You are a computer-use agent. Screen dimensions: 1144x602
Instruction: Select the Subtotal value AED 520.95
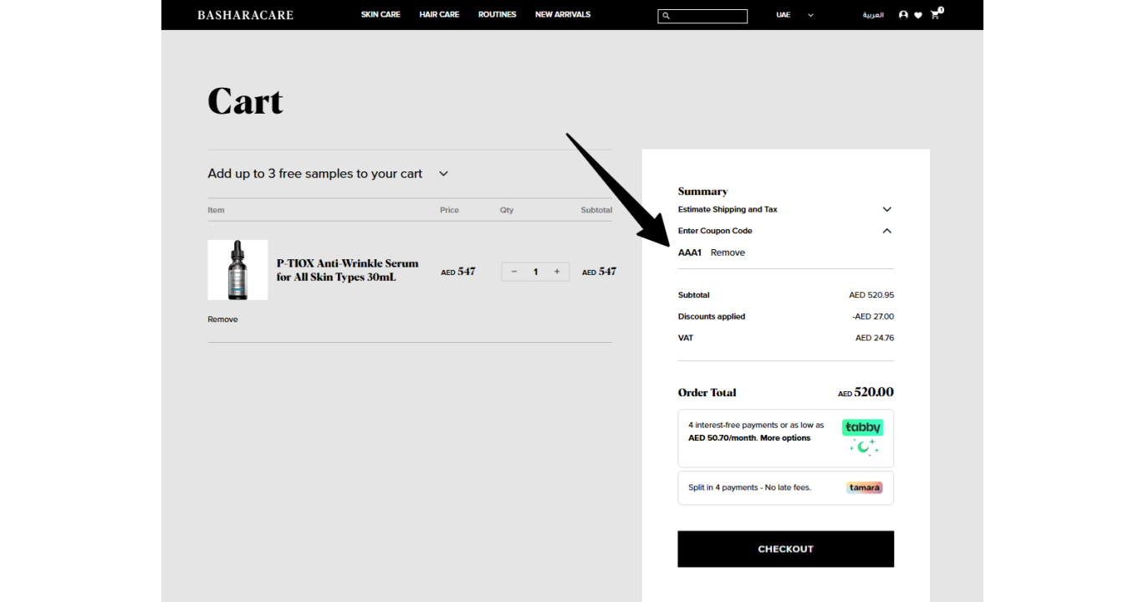point(871,295)
